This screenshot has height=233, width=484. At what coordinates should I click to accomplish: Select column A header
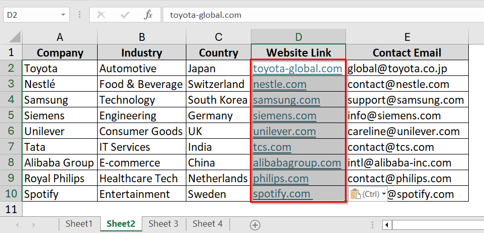click(x=60, y=37)
